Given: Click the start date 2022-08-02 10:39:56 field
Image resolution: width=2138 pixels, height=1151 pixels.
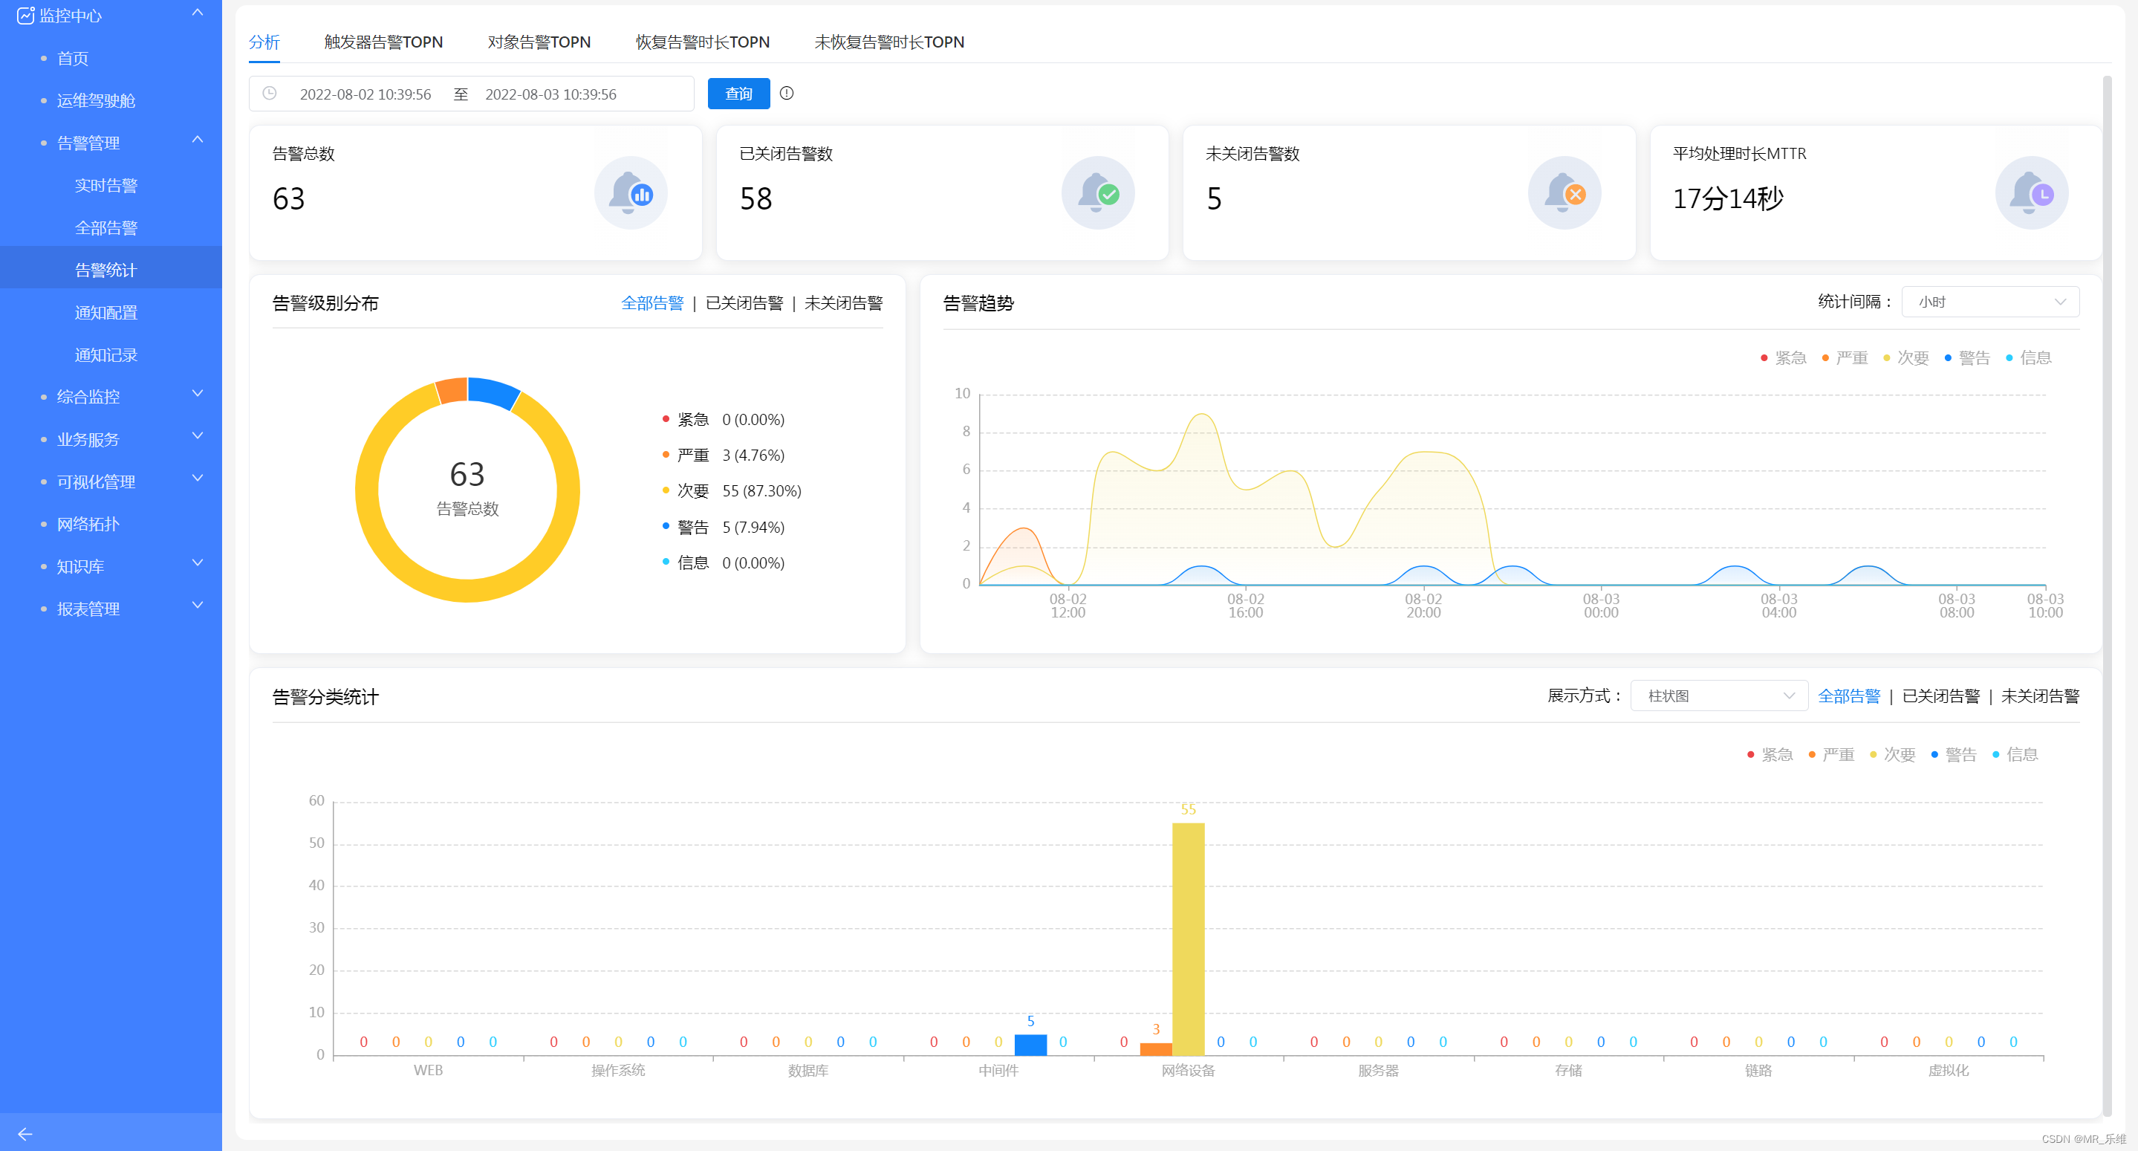Looking at the screenshot, I should tap(365, 94).
